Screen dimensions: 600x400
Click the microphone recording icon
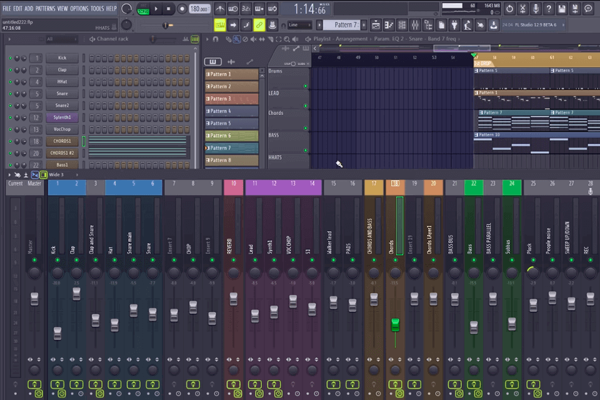[x=536, y=8]
